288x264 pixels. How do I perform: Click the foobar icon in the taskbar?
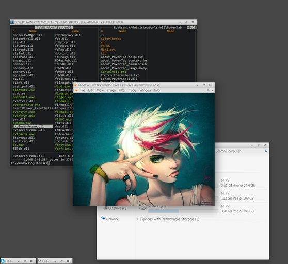(x=39, y=261)
